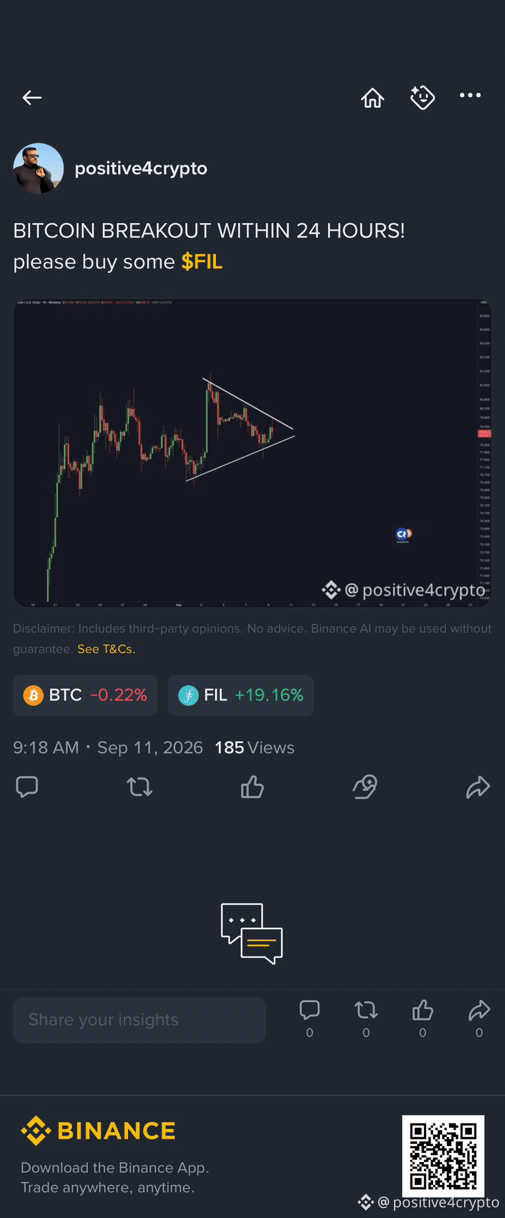Screen dimensions: 505x1218
Task: Tap the comment icon under timestamp
Action: (27, 787)
